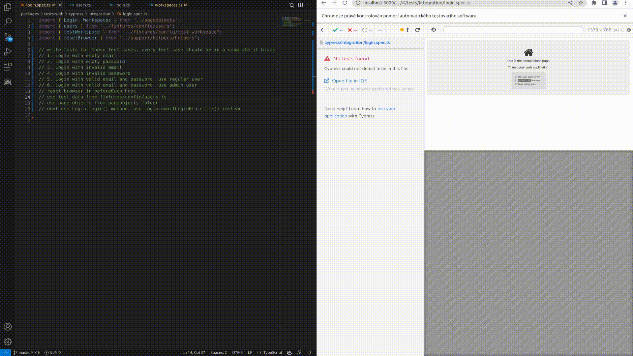The height and width of the screenshot is (356, 633).
Task: Open the alien-face activity bar icon
Action: 8,82
